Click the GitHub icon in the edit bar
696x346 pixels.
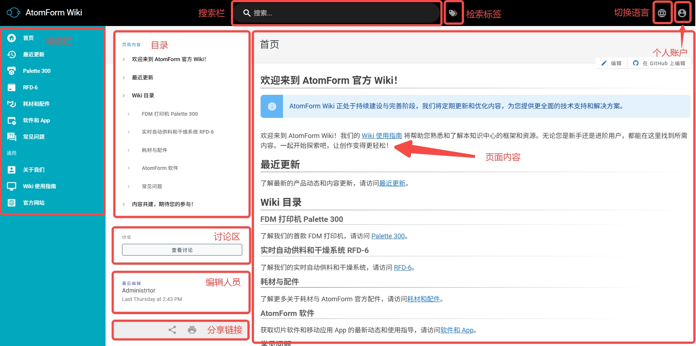coord(636,63)
